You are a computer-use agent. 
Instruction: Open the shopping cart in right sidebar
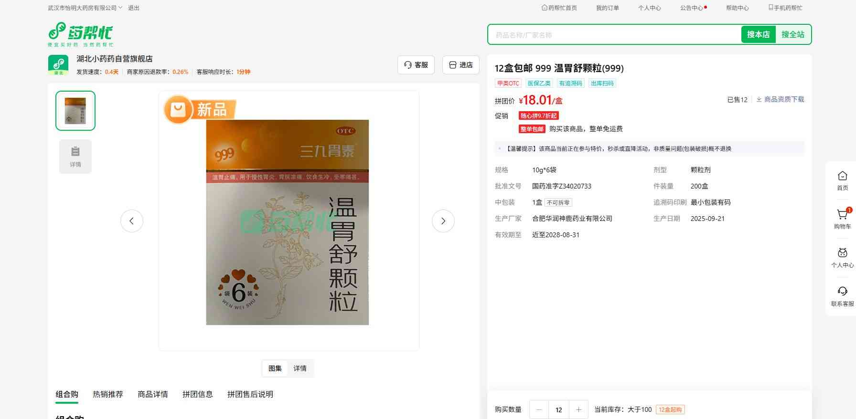(842, 218)
